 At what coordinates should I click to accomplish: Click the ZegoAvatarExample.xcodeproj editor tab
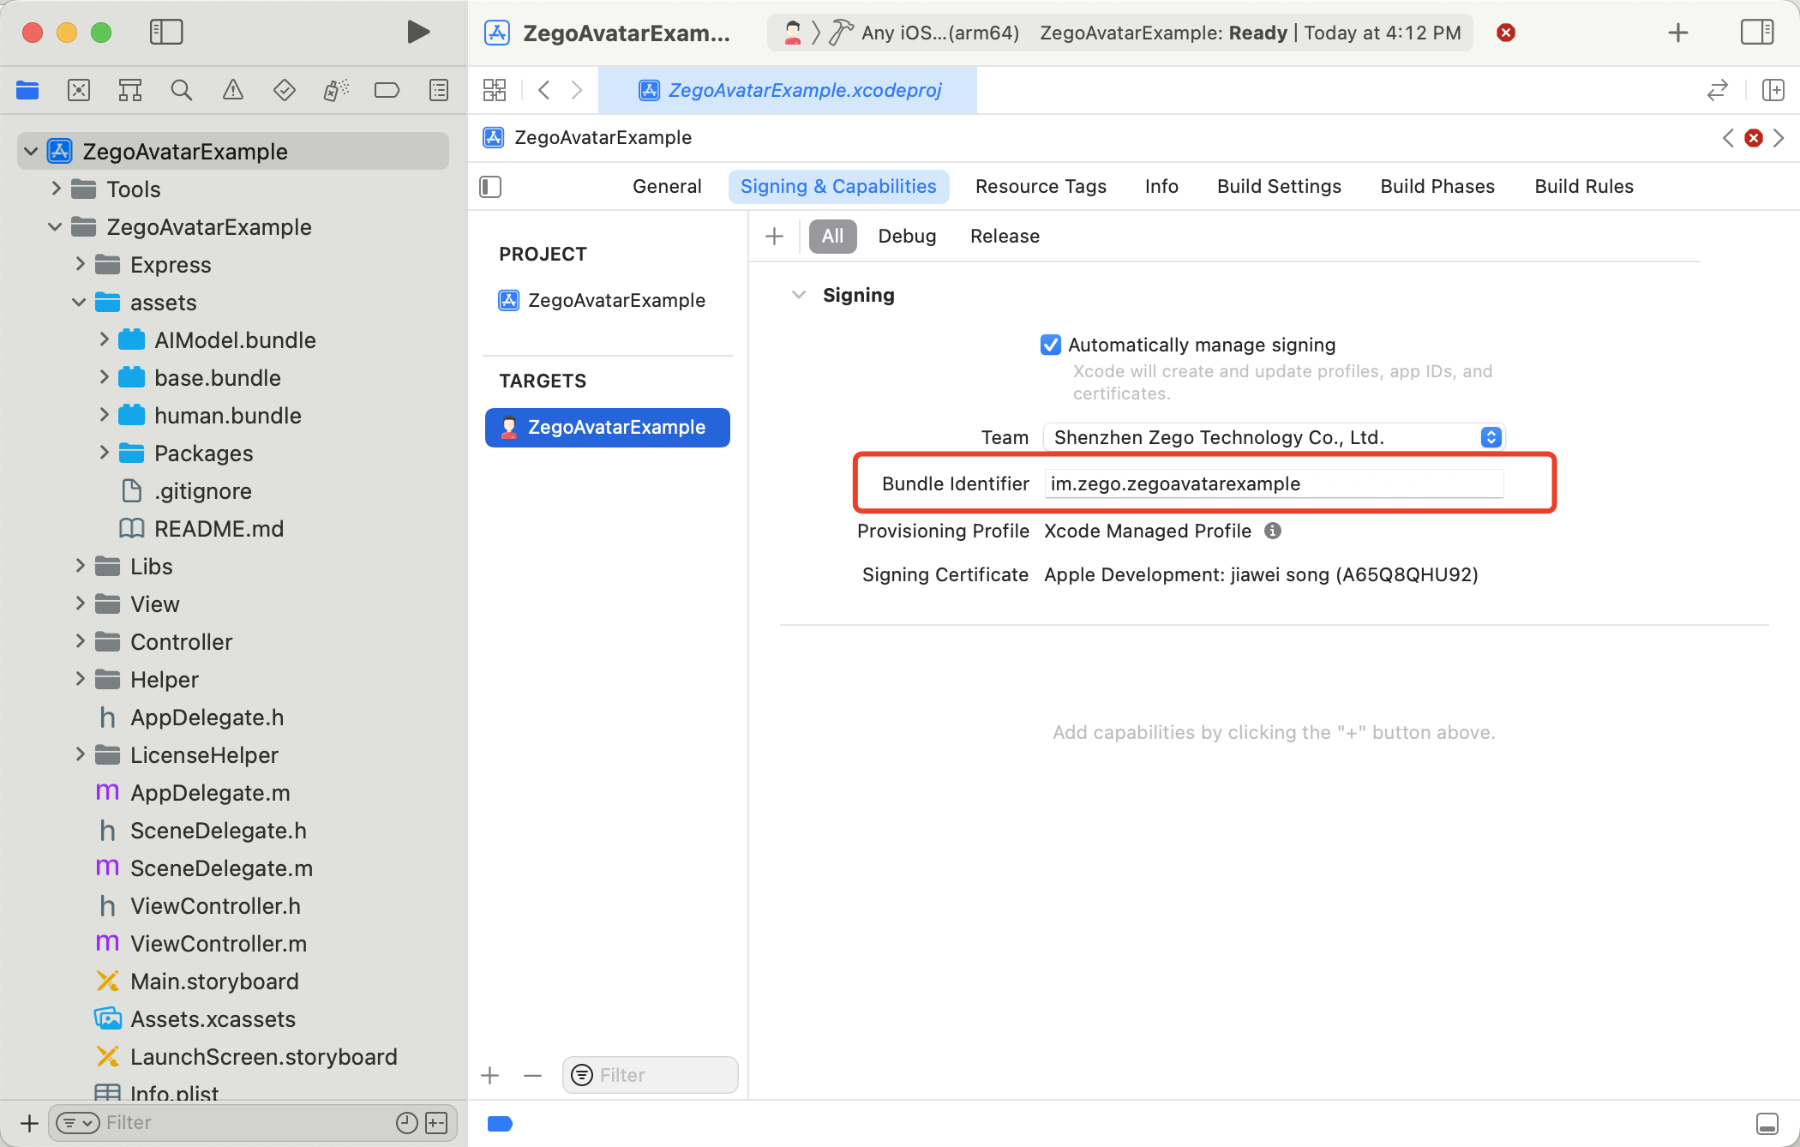788,90
